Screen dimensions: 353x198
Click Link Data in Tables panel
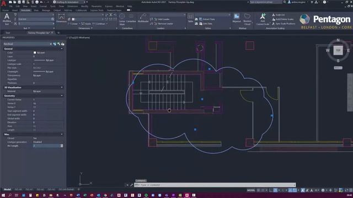coord(205,24)
